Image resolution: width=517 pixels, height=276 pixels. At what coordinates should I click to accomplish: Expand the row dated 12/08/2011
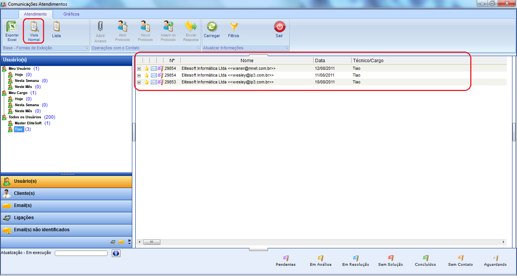click(139, 69)
